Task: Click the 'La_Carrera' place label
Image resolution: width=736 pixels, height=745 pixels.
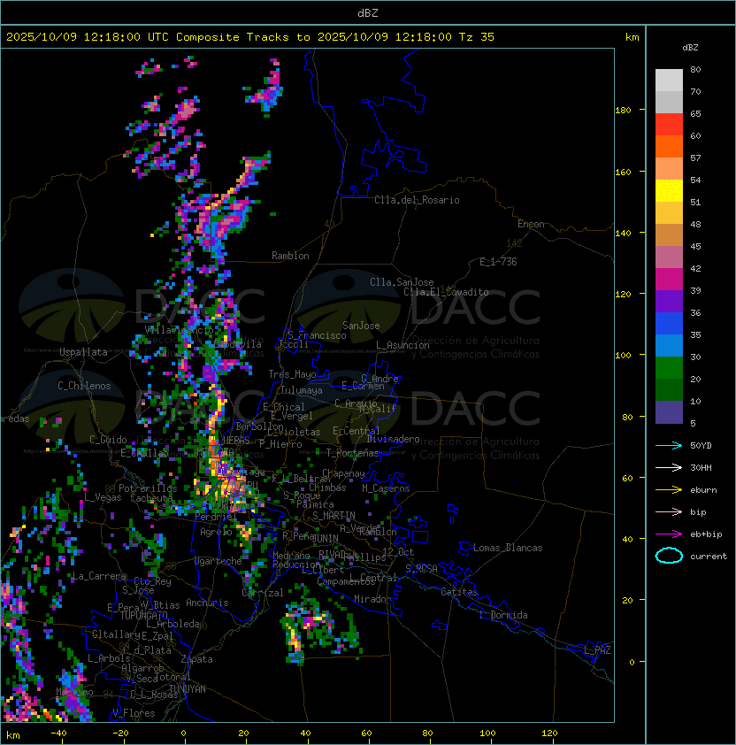Action: pos(99,576)
